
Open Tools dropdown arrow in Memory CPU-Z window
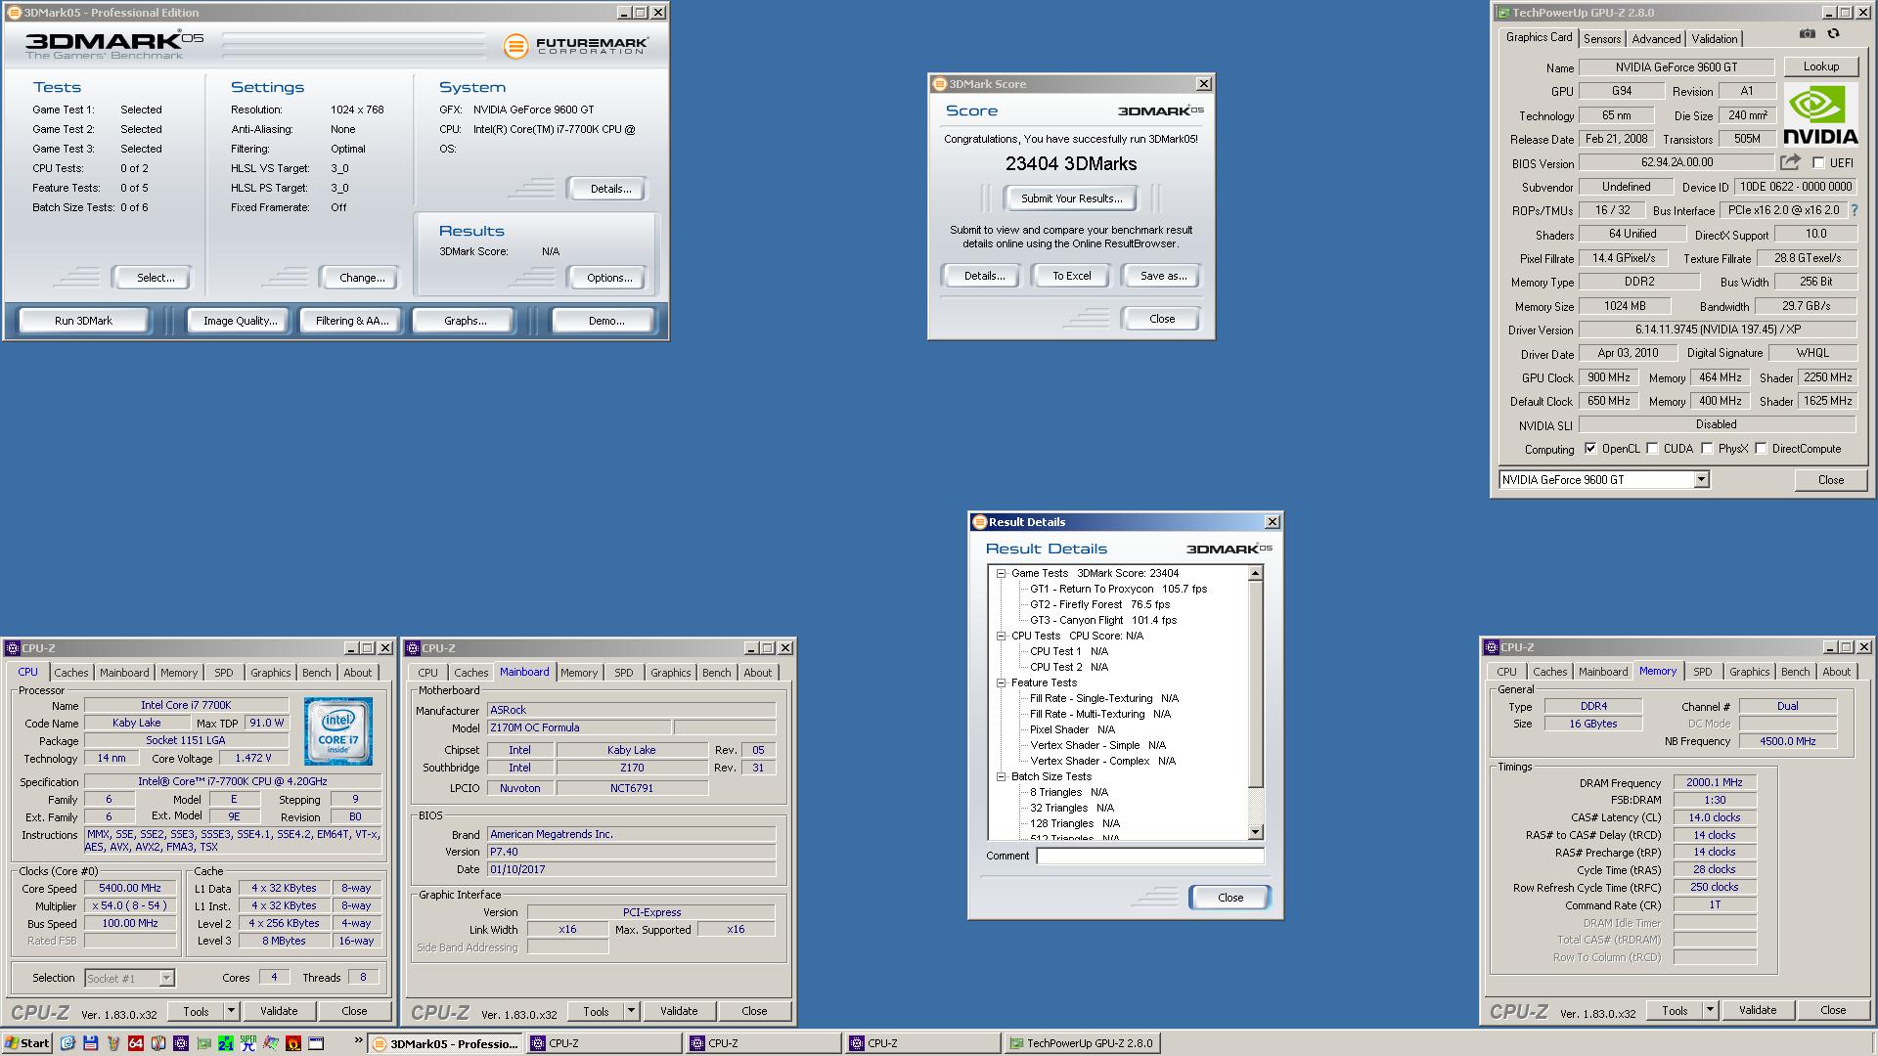pos(1711,1010)
